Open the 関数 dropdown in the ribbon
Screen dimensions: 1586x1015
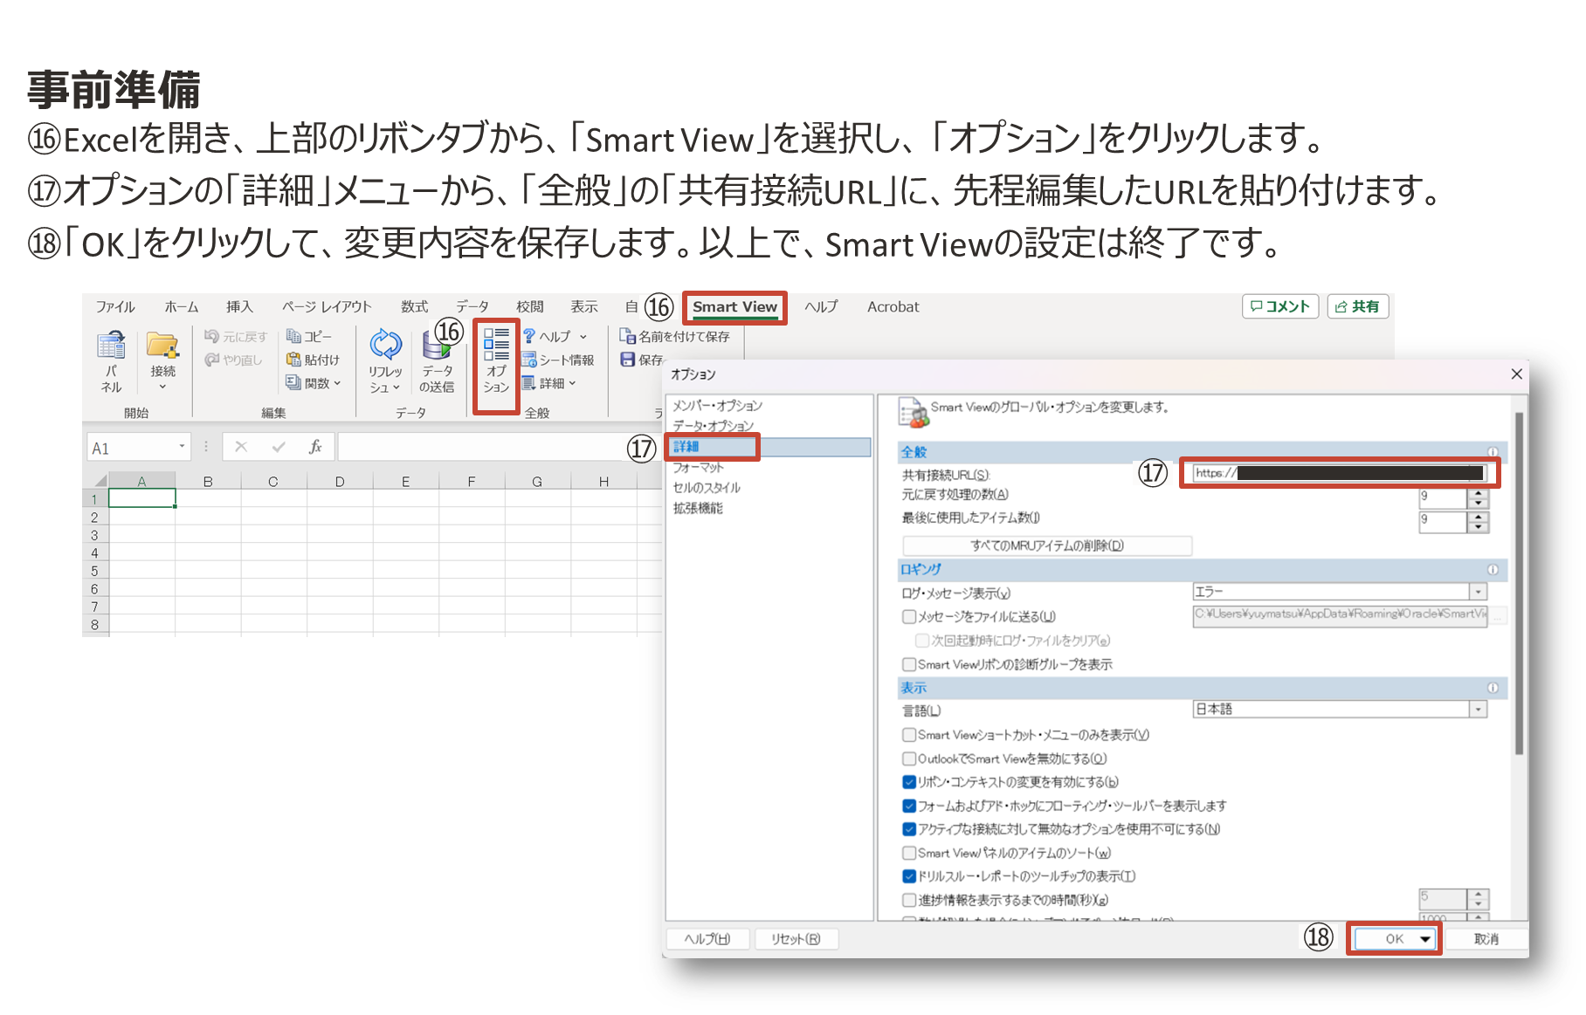point(337,383)
